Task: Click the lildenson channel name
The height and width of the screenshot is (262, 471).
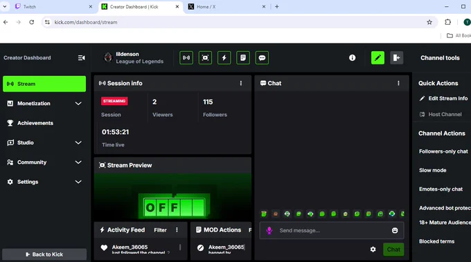Action: pos(127,54)
